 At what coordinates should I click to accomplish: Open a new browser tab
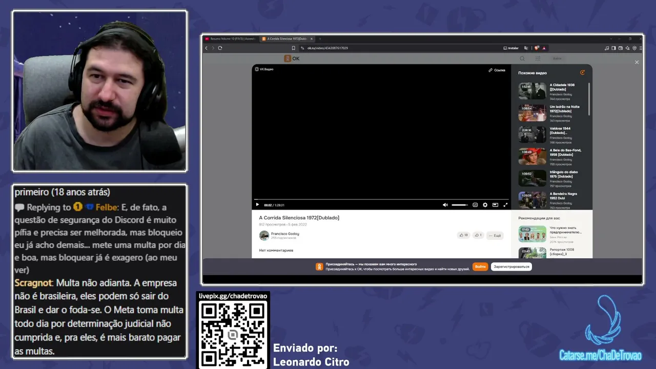point(320,39)
